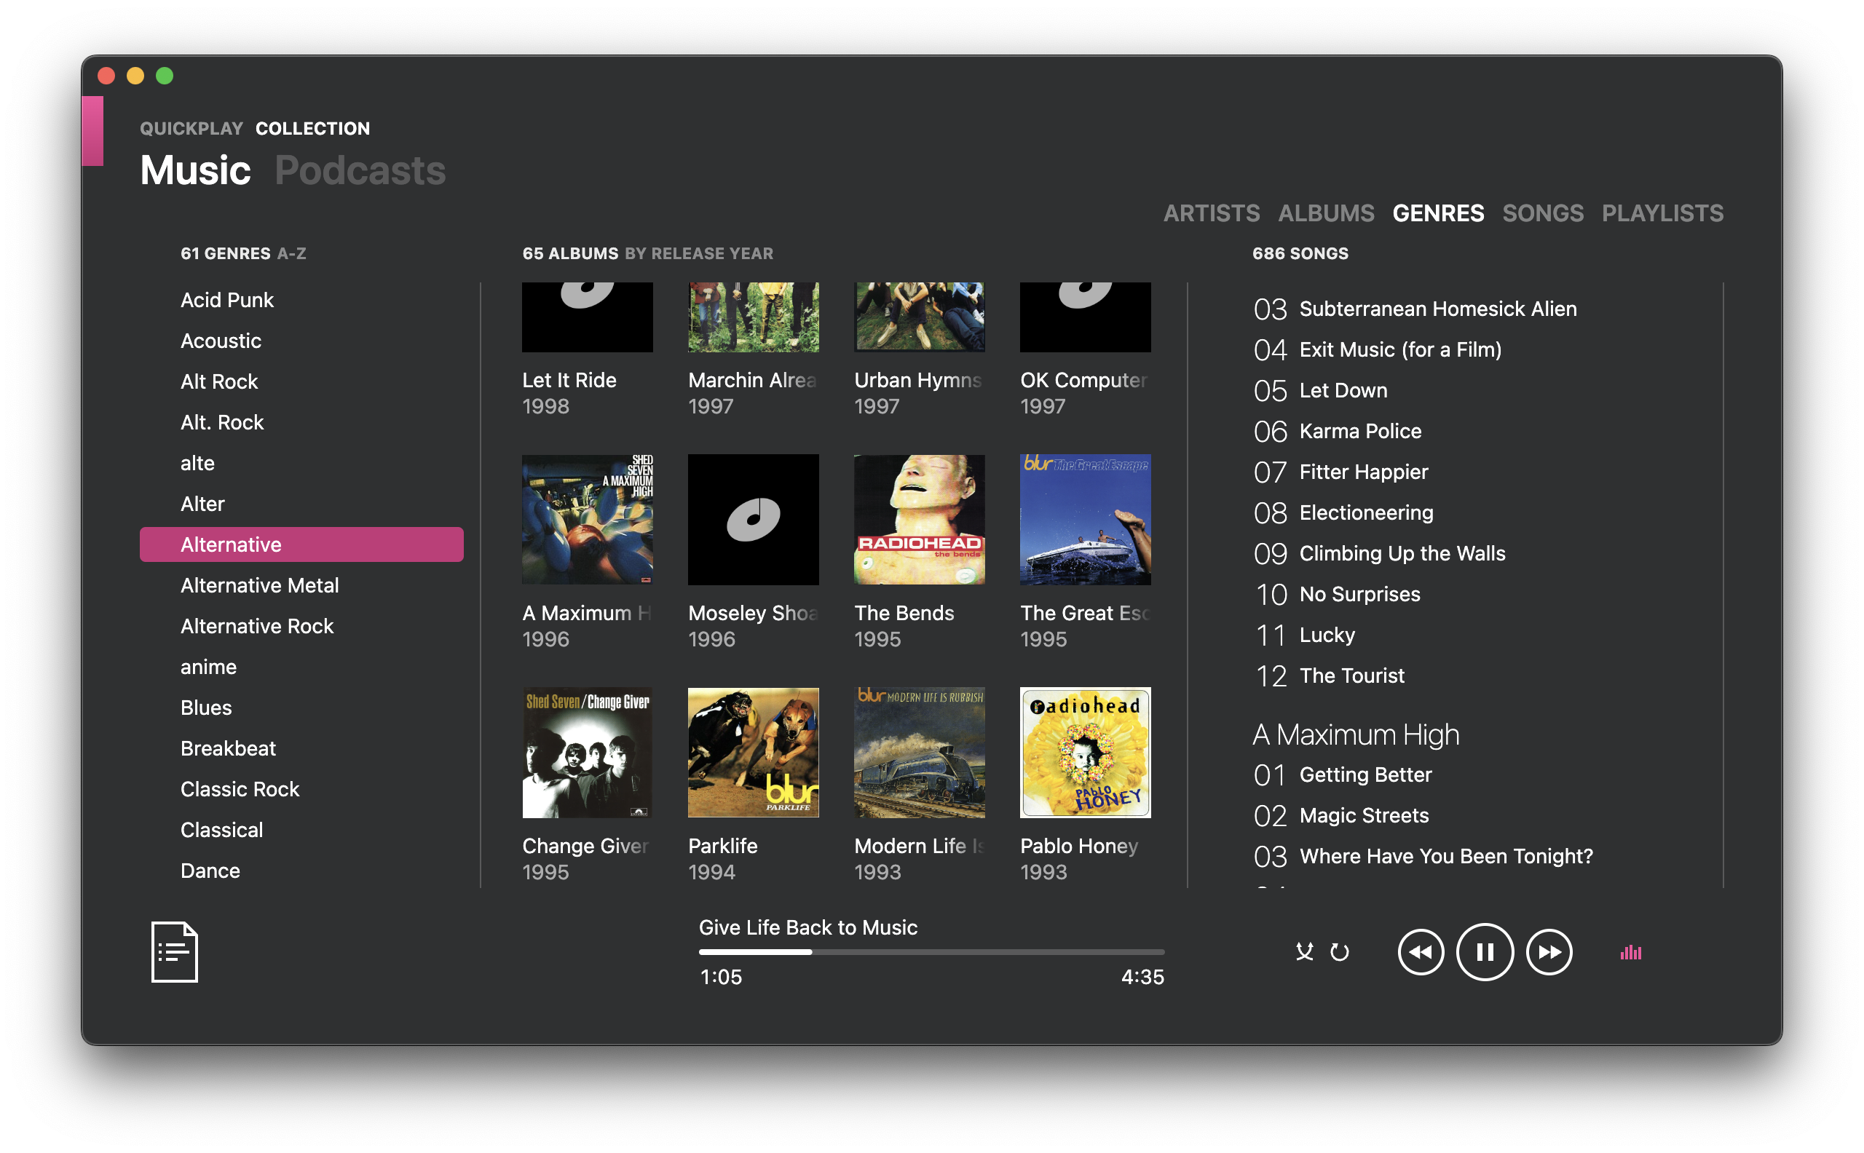Skip back to the previous track
This screenshot has height=1153, width=1864.
[x=1420, y=951]
